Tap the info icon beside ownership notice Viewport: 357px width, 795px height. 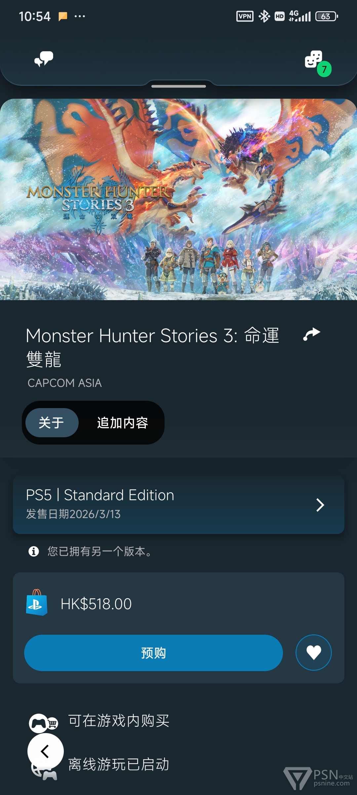click(x=33, y=551)
